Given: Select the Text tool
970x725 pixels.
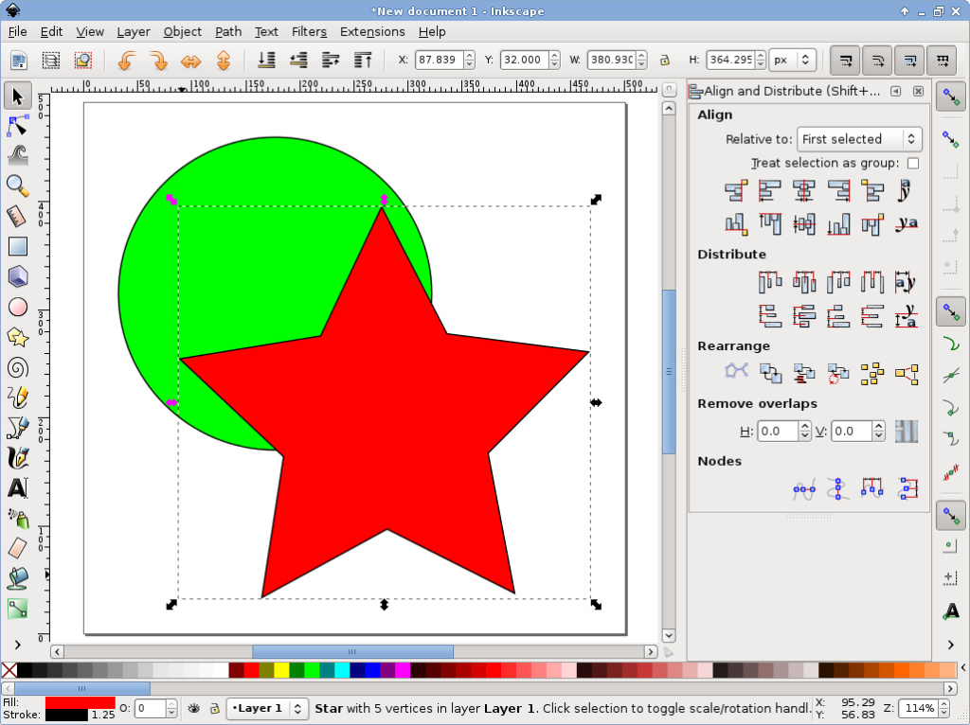Looking at the screenshot, I should click(x=17, y=488).
